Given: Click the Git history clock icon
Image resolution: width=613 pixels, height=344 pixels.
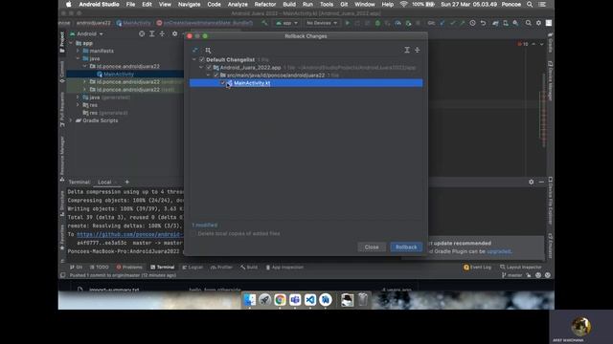Looking at the screenshot, I should tap(472, 23).
